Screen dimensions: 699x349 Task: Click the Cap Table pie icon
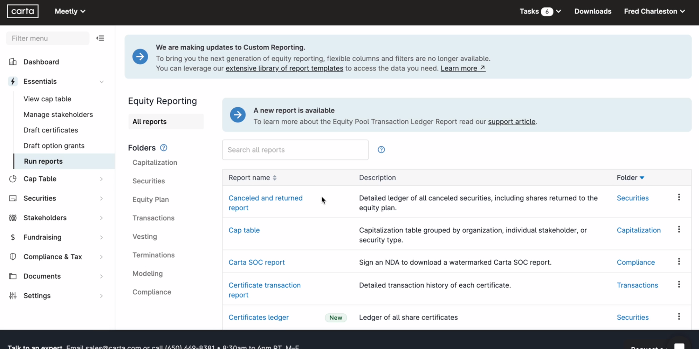pyautogui.click(x=13, y=179)
